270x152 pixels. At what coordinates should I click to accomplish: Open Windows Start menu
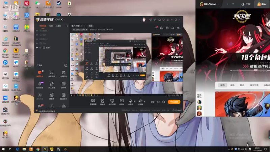tap(3, 149)
